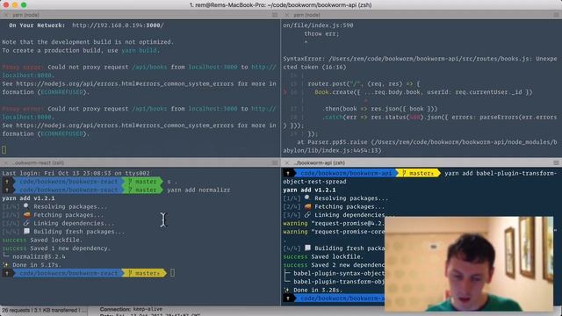Select the top-left 'yarn (node)' pane title
The image size is (562, 316).
25,15
